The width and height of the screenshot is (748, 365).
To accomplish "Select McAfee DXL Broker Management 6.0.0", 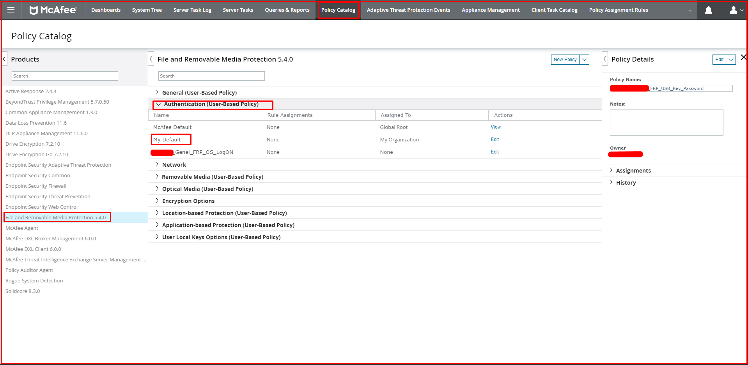I will point(51,238).
